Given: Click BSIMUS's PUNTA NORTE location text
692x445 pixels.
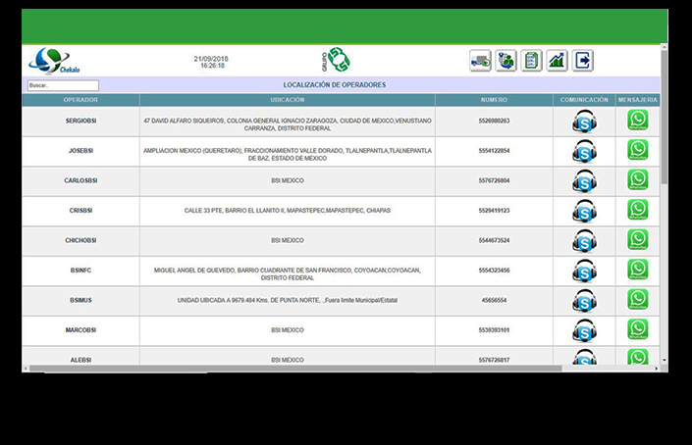Looking at the screenshot, I should [288, 301].
